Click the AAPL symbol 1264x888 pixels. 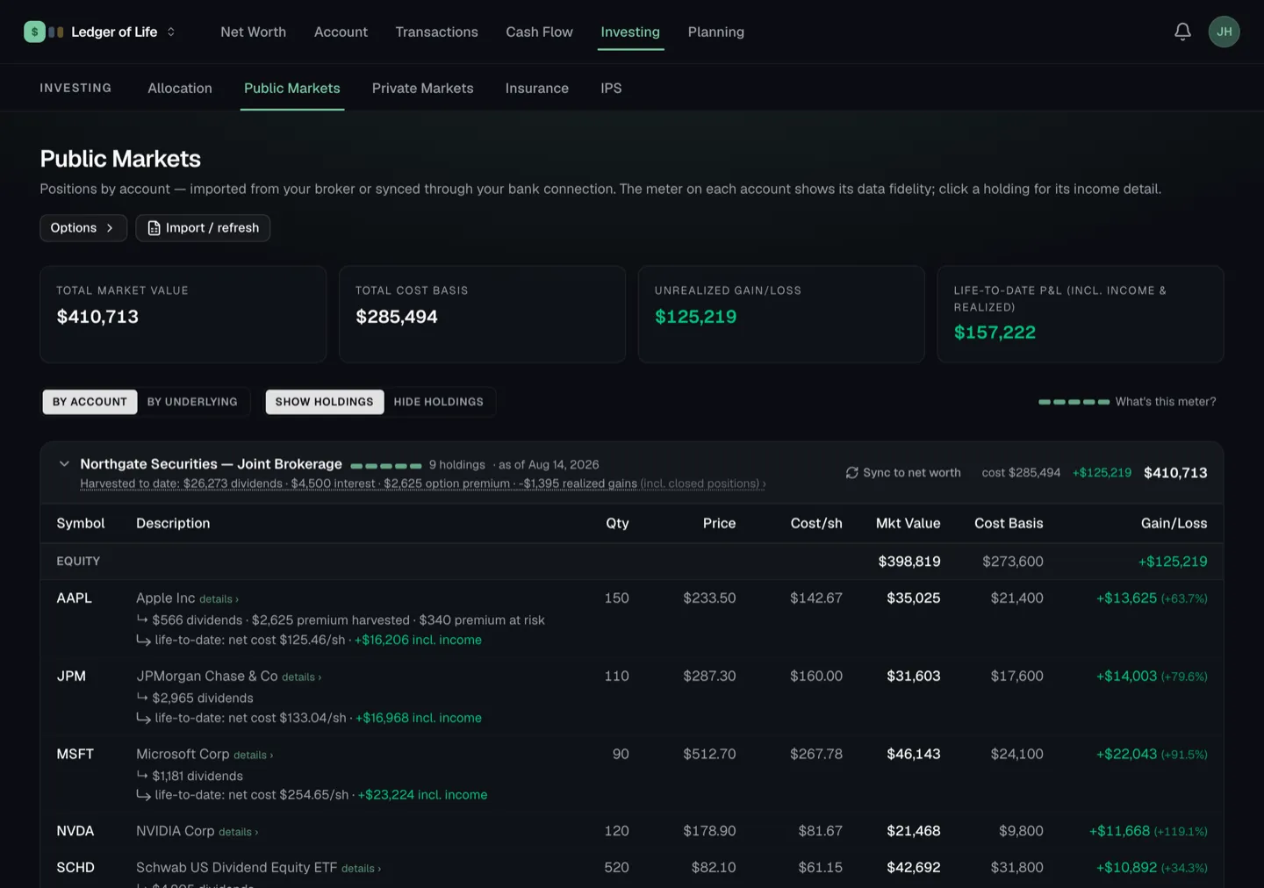coord(74,598)
